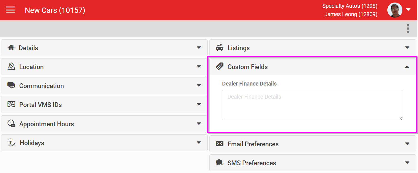The height and width of the screenshot is (173, 418).
Task: Click the map pin Location icon
Action: click(x=11, y=67)
